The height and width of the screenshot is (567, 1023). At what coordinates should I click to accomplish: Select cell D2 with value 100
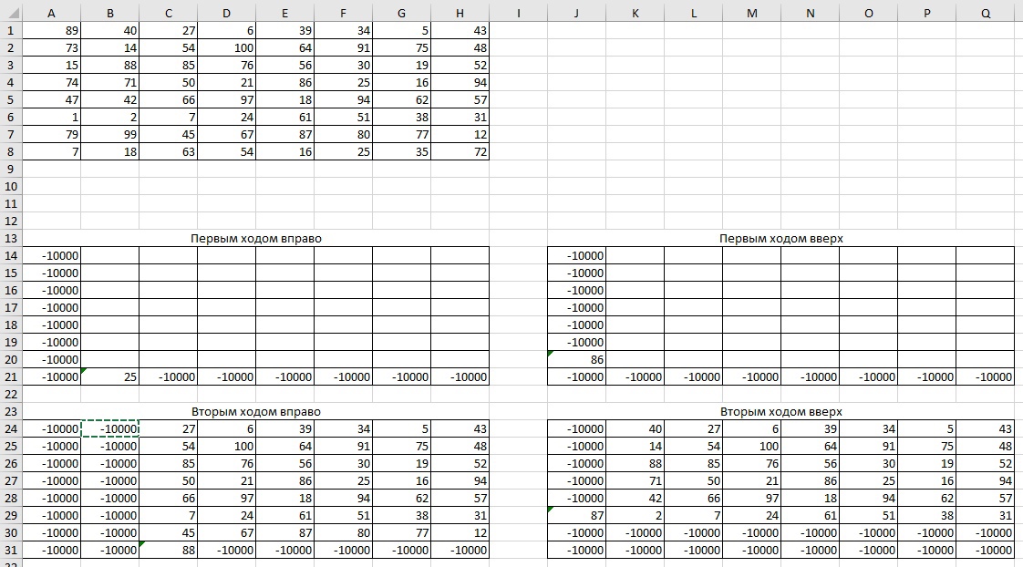(226, 47)
